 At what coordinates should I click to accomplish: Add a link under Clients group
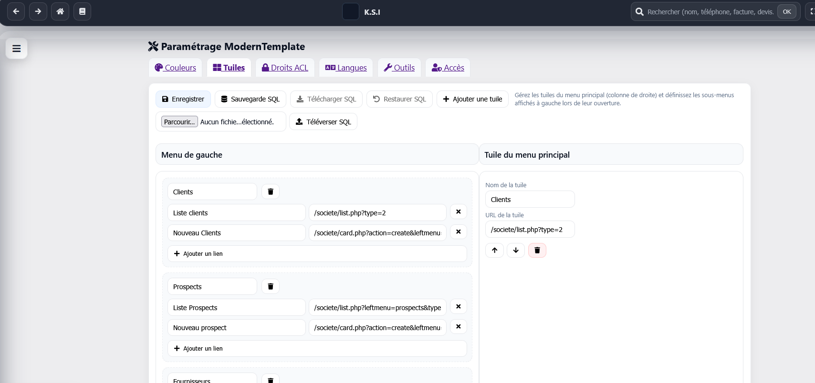tap(317, 254)
